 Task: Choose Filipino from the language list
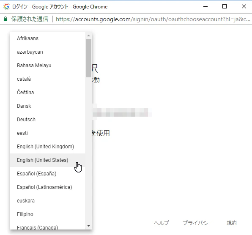[48, 214]
